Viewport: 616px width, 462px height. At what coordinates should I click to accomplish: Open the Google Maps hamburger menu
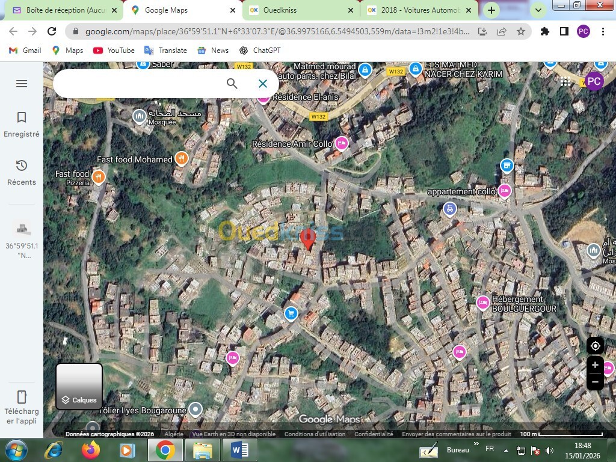pos(22,84)
